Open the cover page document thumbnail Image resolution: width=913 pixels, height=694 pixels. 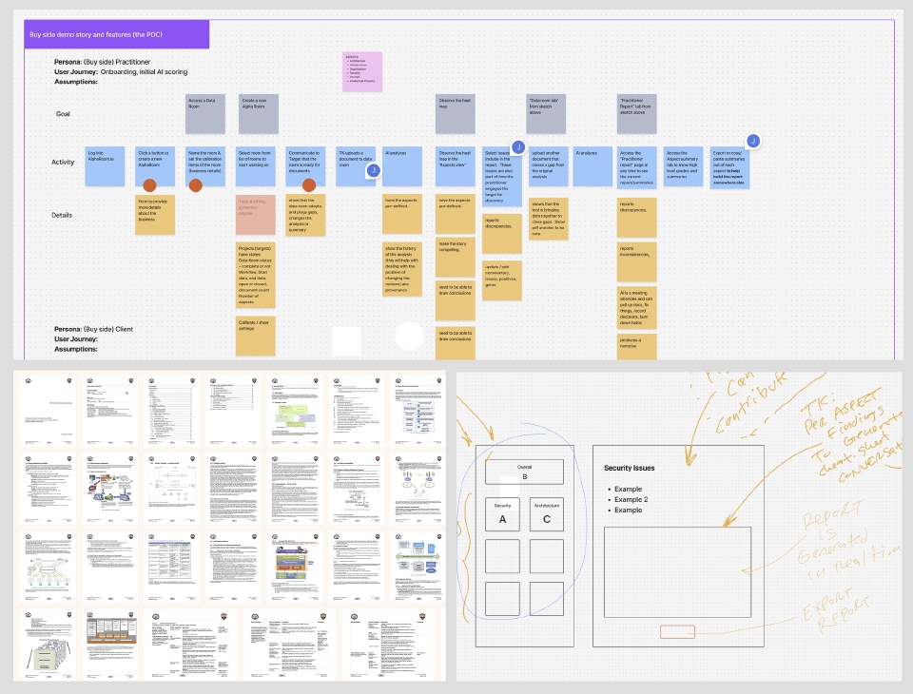point(49,411)
